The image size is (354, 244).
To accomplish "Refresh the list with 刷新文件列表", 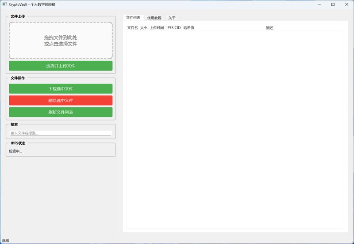I will coord(61,112).
